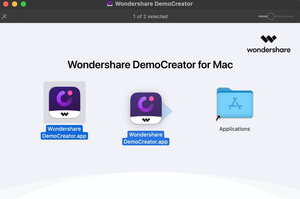Open the Applications folder shortcut
Viewport: 300px width, 199px height.
(x=235, y=103)
